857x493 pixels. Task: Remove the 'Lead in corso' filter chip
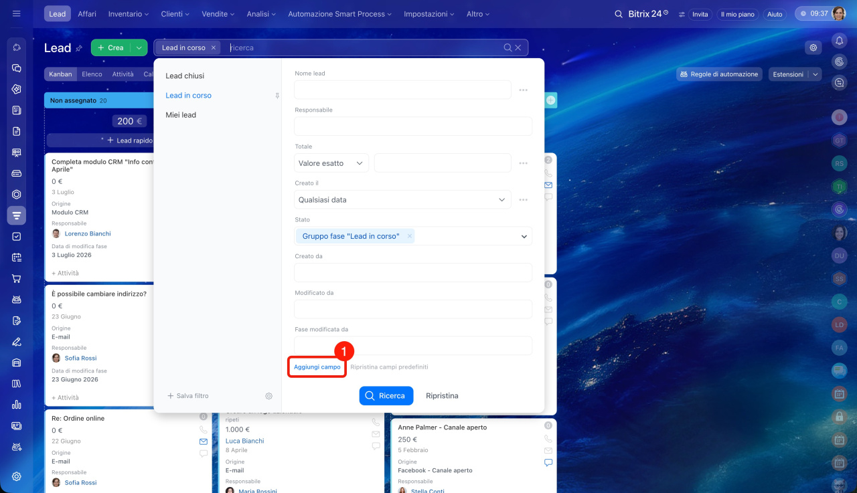[214, 47]
